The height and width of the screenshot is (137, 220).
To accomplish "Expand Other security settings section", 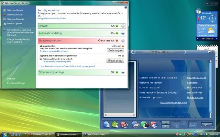I will (123, 73).
